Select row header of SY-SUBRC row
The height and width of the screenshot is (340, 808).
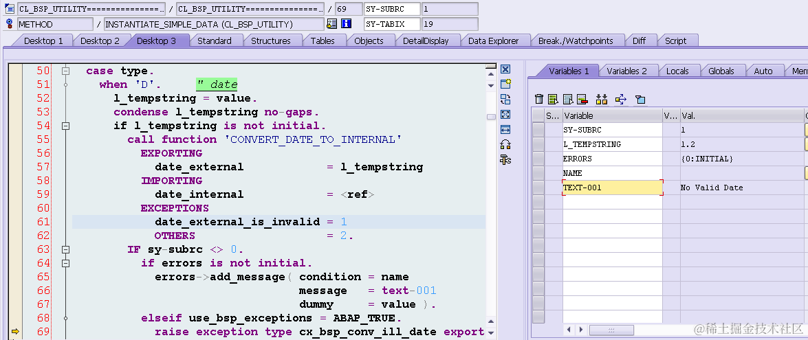[538, 130]
